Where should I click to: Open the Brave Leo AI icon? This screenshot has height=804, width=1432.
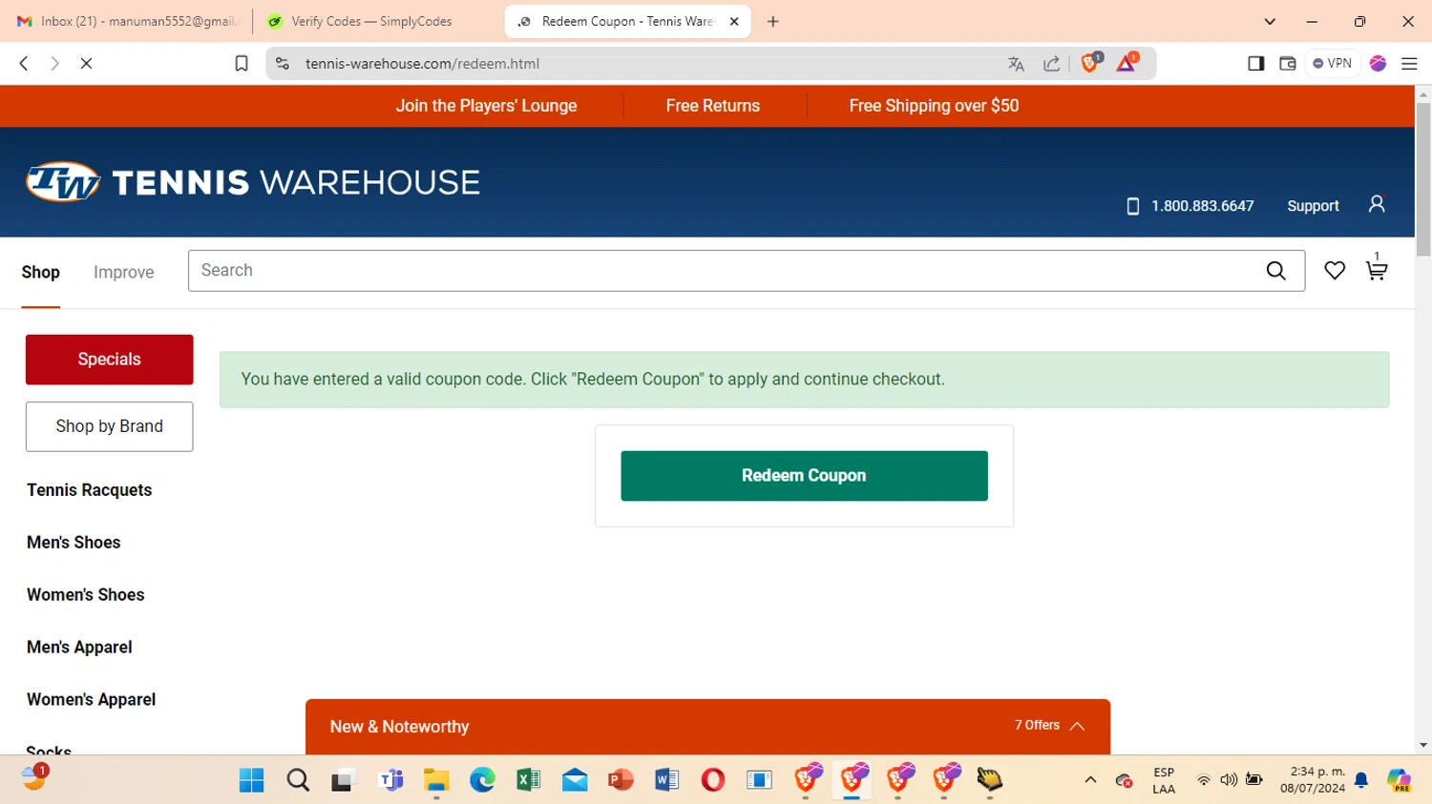[1378, 63]
